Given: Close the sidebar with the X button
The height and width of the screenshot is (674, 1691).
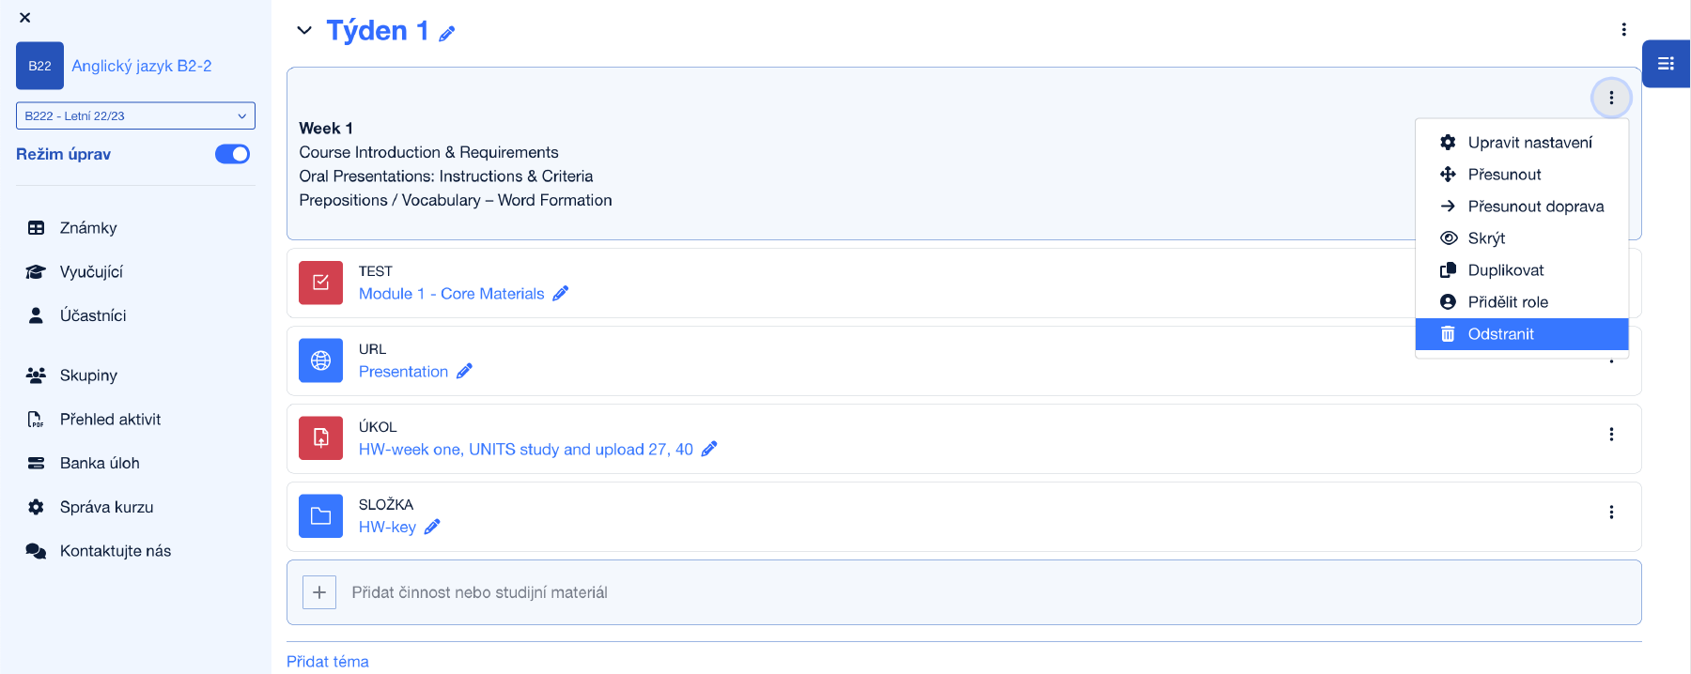Looking at the screenshot, I should tap(25, 18).
